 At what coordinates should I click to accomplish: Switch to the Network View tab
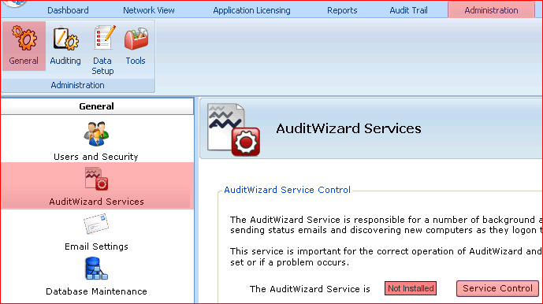(x=149, y=10)
